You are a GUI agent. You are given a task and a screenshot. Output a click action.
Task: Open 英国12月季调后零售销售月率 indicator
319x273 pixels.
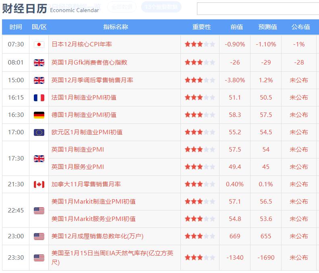(x=92, y=80)
